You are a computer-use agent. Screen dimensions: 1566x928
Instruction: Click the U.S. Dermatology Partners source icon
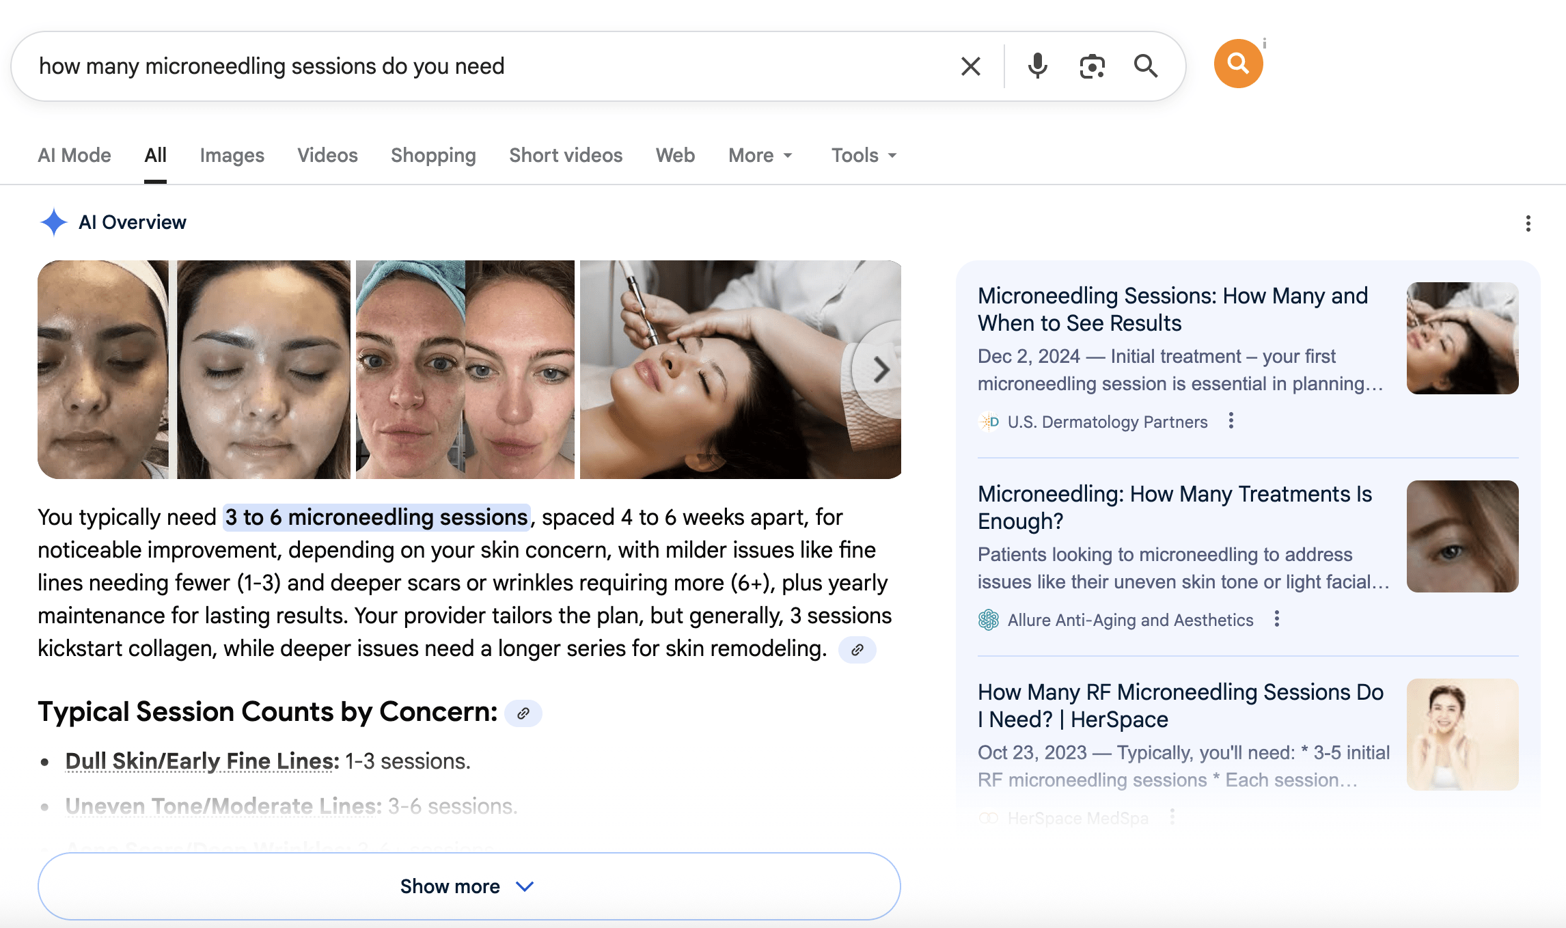989,422
